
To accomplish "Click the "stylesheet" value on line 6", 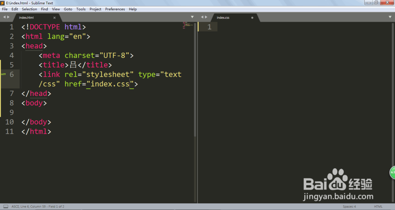I will 108,74.
